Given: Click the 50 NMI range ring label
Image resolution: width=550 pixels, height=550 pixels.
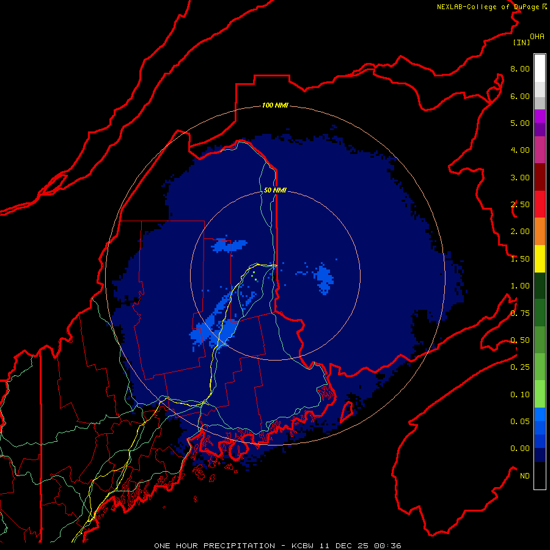Looking at the screenshot, I should click(275, 190).
